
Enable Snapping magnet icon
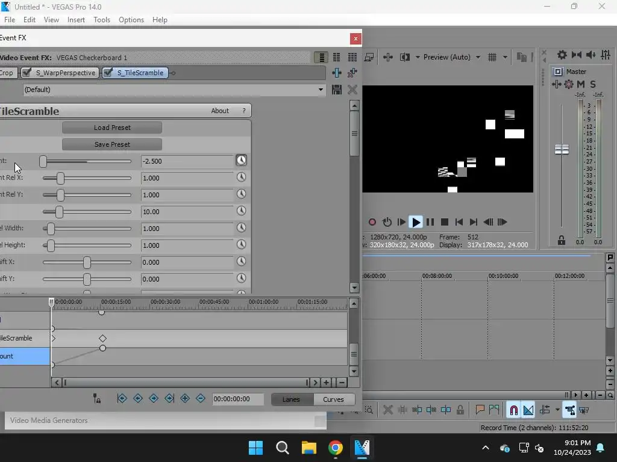513,410
